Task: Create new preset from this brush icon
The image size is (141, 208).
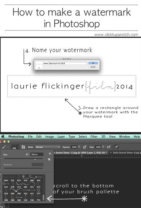Action: pyautogui.click(x=49, y=160)
